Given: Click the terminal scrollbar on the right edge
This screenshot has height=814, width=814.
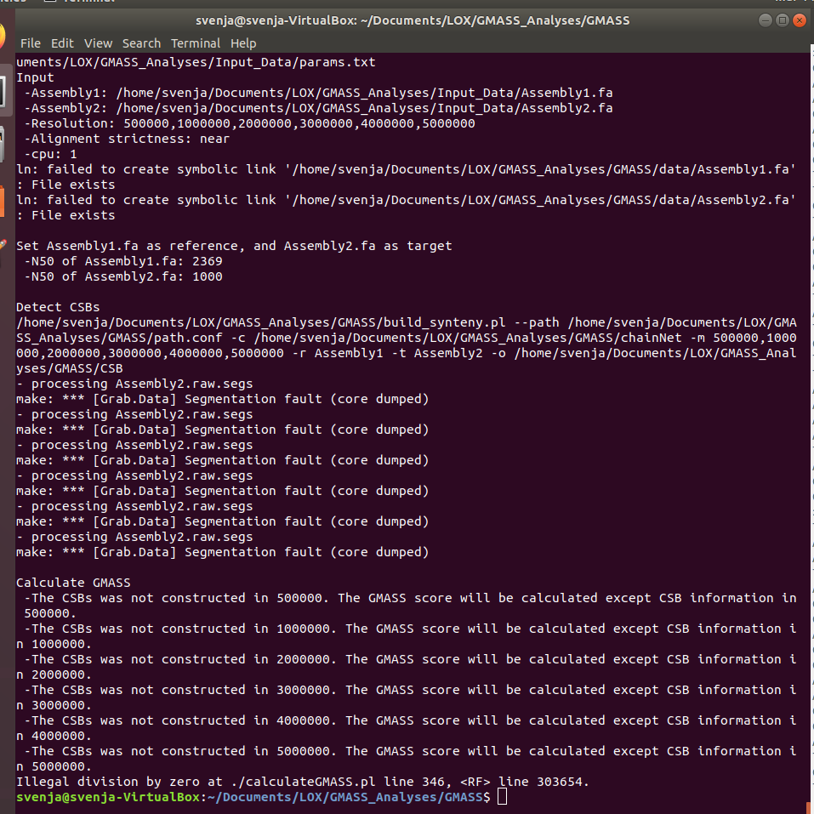Looking at the screenshot, I should tap(809, 340).
